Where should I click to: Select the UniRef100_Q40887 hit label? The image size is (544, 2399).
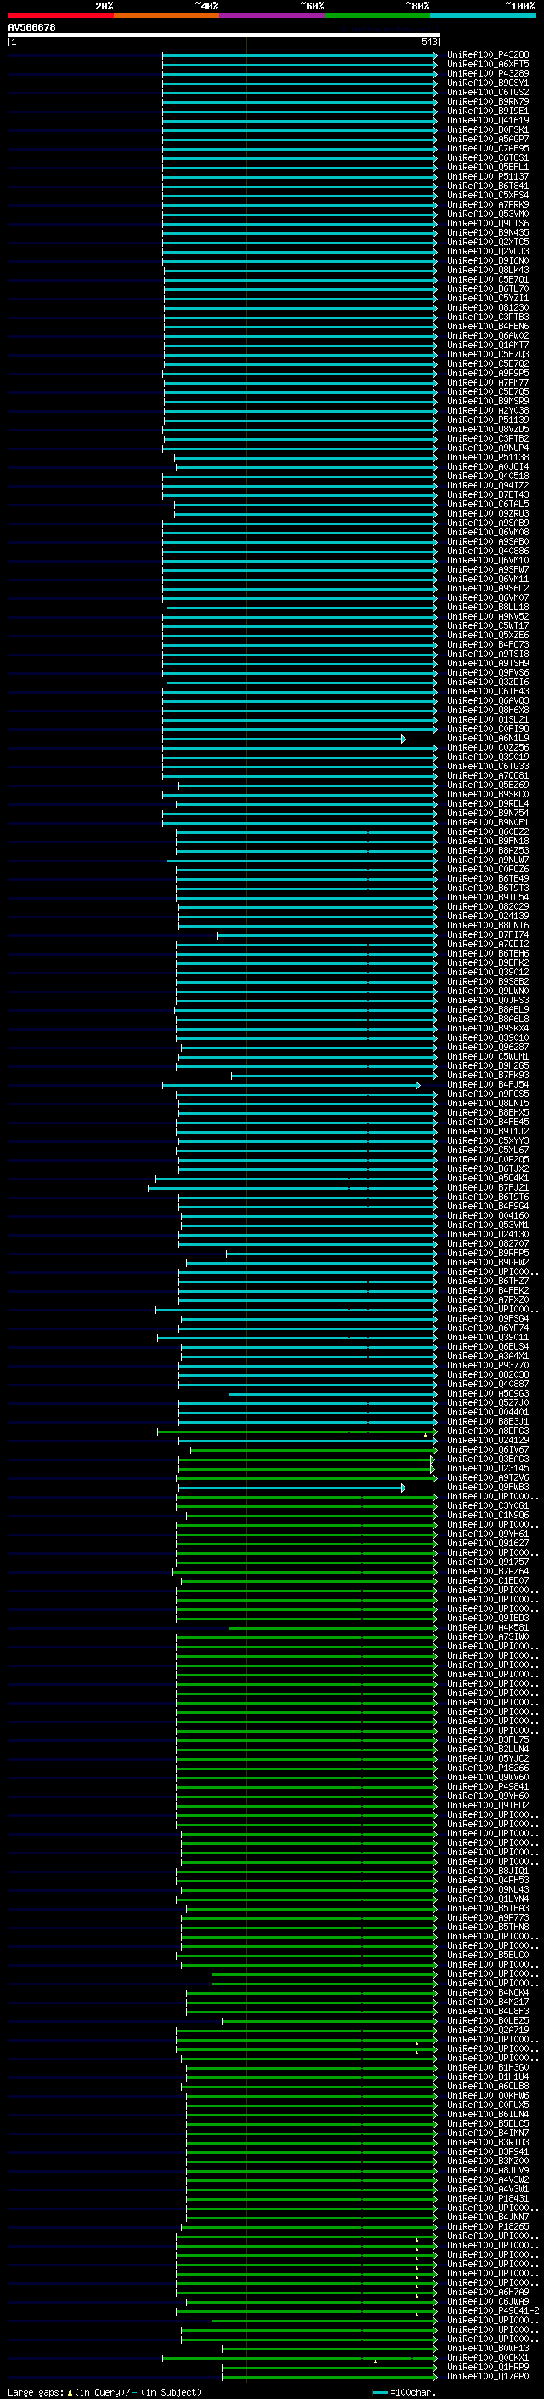[x=487, y=1384]
